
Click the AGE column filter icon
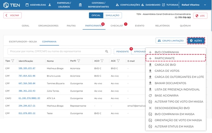click(x=118, y=61)
